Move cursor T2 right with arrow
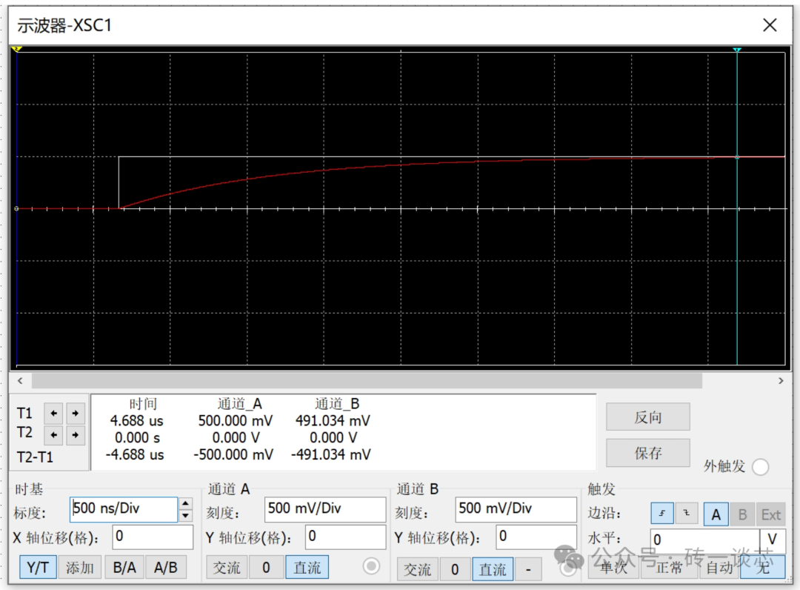800x590 pixels. [76, 435]
